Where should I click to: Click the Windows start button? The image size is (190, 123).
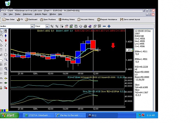click(x=9, y=115)
